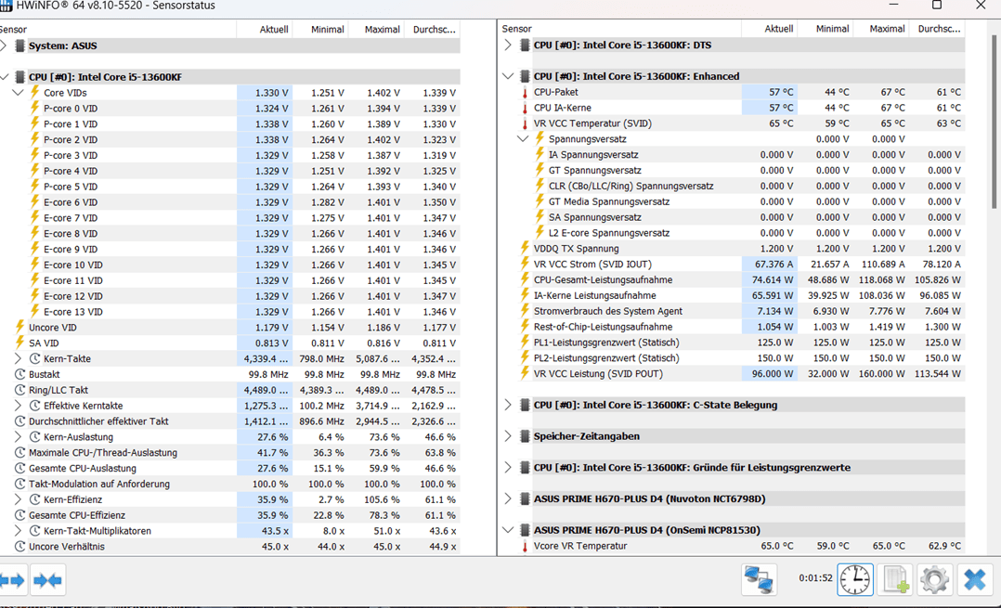Click thermometer icon beside CPU-Paket
Image resolution: width=1001 pixels, height=608 pixels.
click(x=525, y=92)
